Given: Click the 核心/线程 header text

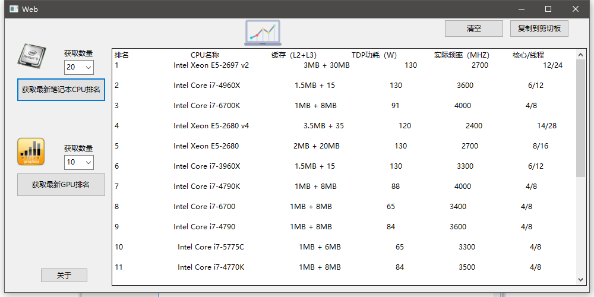Looking at the screenshot, I should click(529, 55).
